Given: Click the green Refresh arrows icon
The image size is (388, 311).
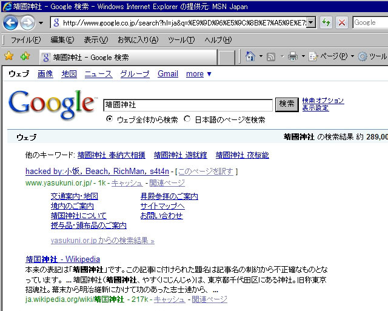Looking at the screenshot, I should point(326,23).
